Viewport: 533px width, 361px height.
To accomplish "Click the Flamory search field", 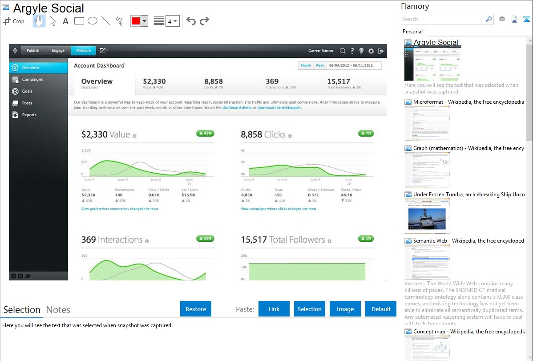I will click(443, 19).
